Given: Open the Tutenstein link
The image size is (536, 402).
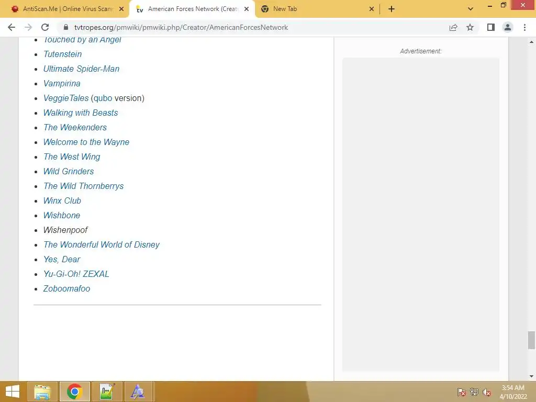Looking at the screenshot, I should [x=63, y=54].
